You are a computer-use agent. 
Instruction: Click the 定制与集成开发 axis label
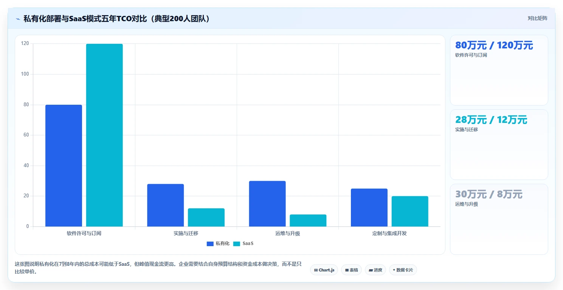(x=389, y=233)
